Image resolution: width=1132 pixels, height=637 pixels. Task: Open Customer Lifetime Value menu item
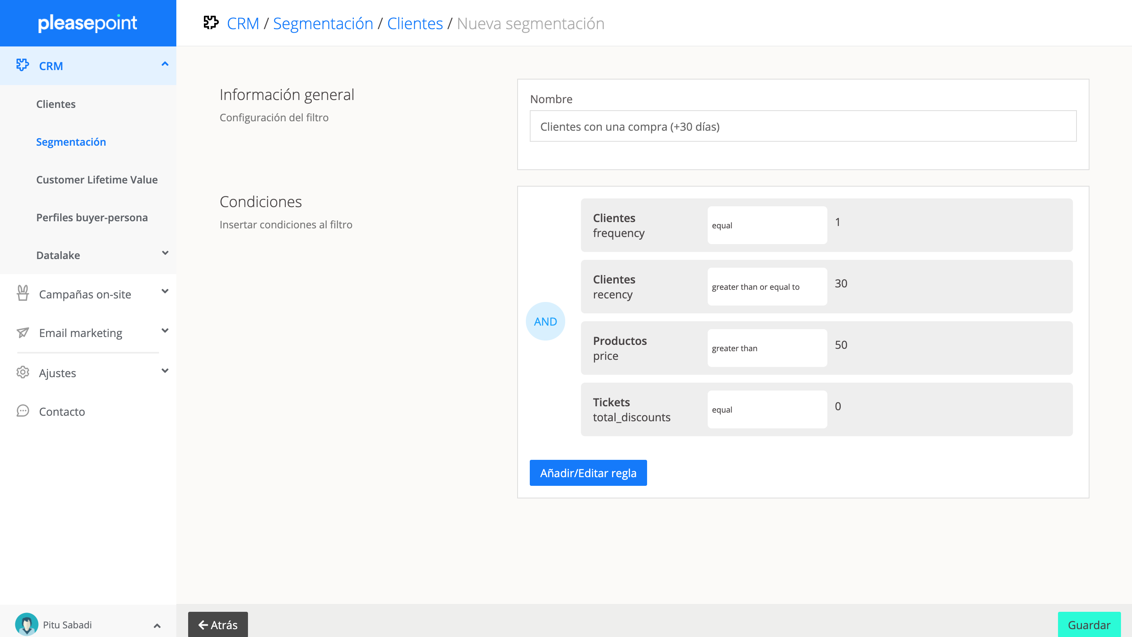click(x=97, y=180)
